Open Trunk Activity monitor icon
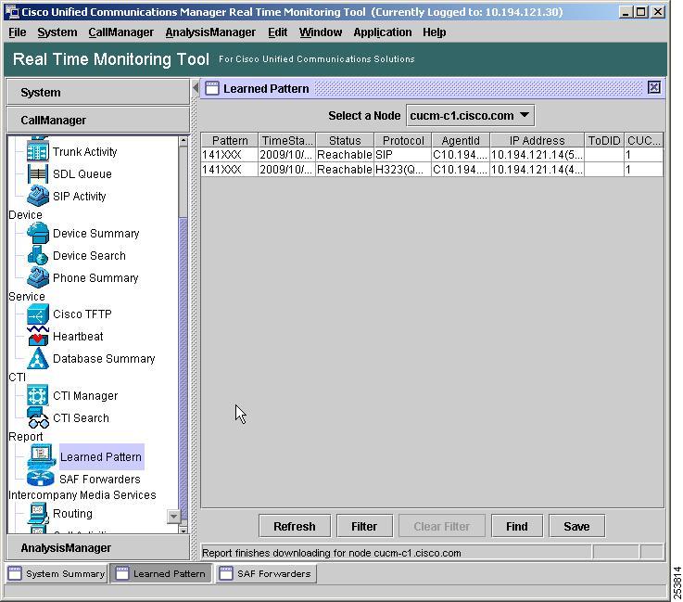 38,152
